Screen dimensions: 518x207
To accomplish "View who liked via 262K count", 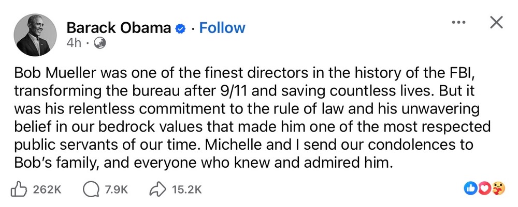I will click(x=47, y=190).
